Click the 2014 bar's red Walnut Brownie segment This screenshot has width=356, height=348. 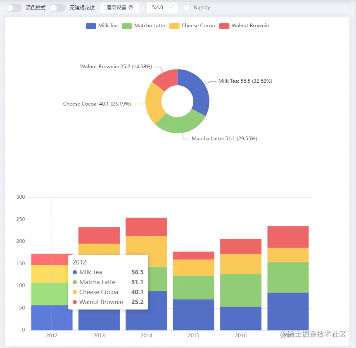[x=146, y=227]
